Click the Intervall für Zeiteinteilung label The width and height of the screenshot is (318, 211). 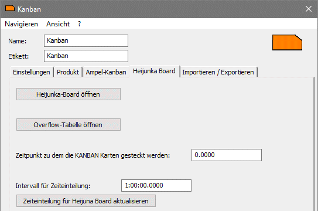53,186
